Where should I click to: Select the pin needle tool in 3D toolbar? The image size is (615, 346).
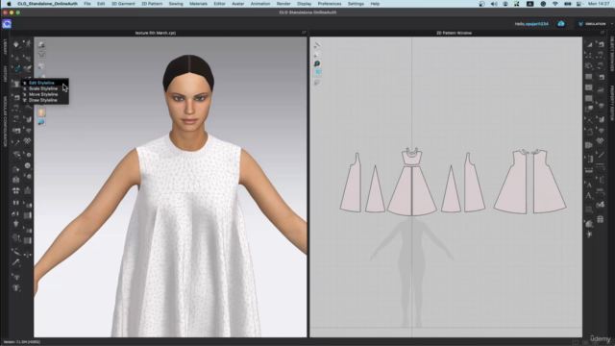click(x=16, y=142)
